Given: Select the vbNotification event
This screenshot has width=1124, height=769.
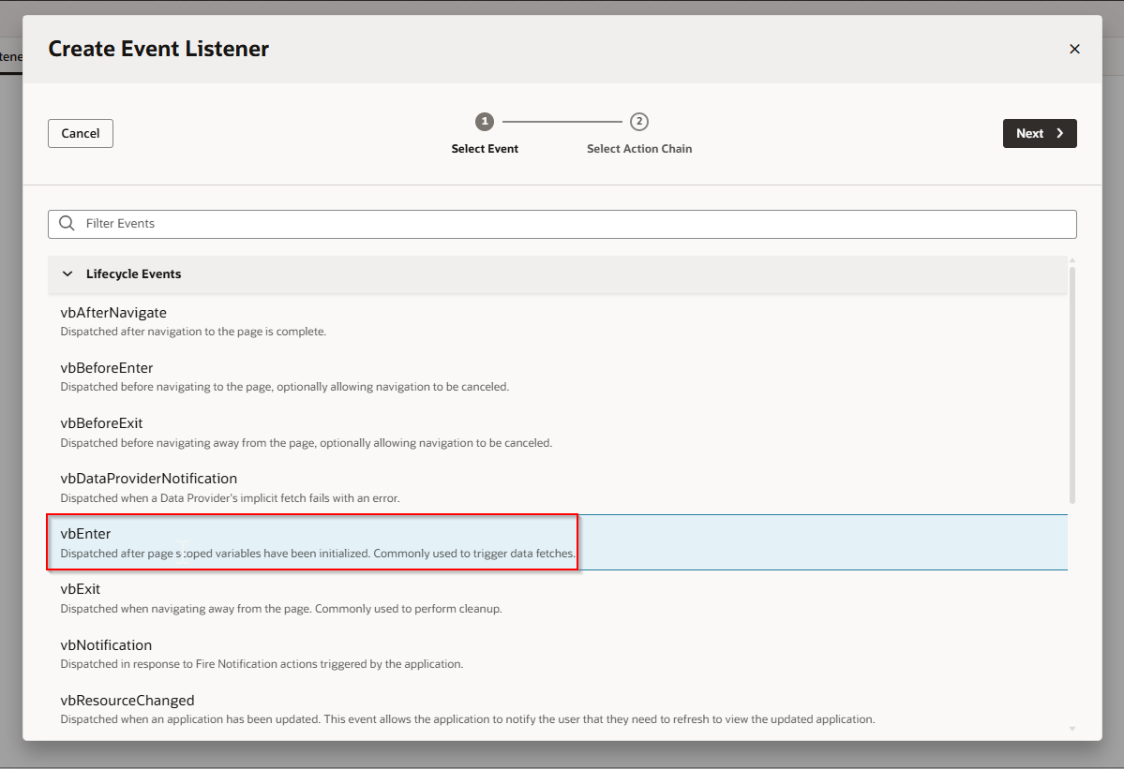Looking at the screenshot, I should click(106, 645).
